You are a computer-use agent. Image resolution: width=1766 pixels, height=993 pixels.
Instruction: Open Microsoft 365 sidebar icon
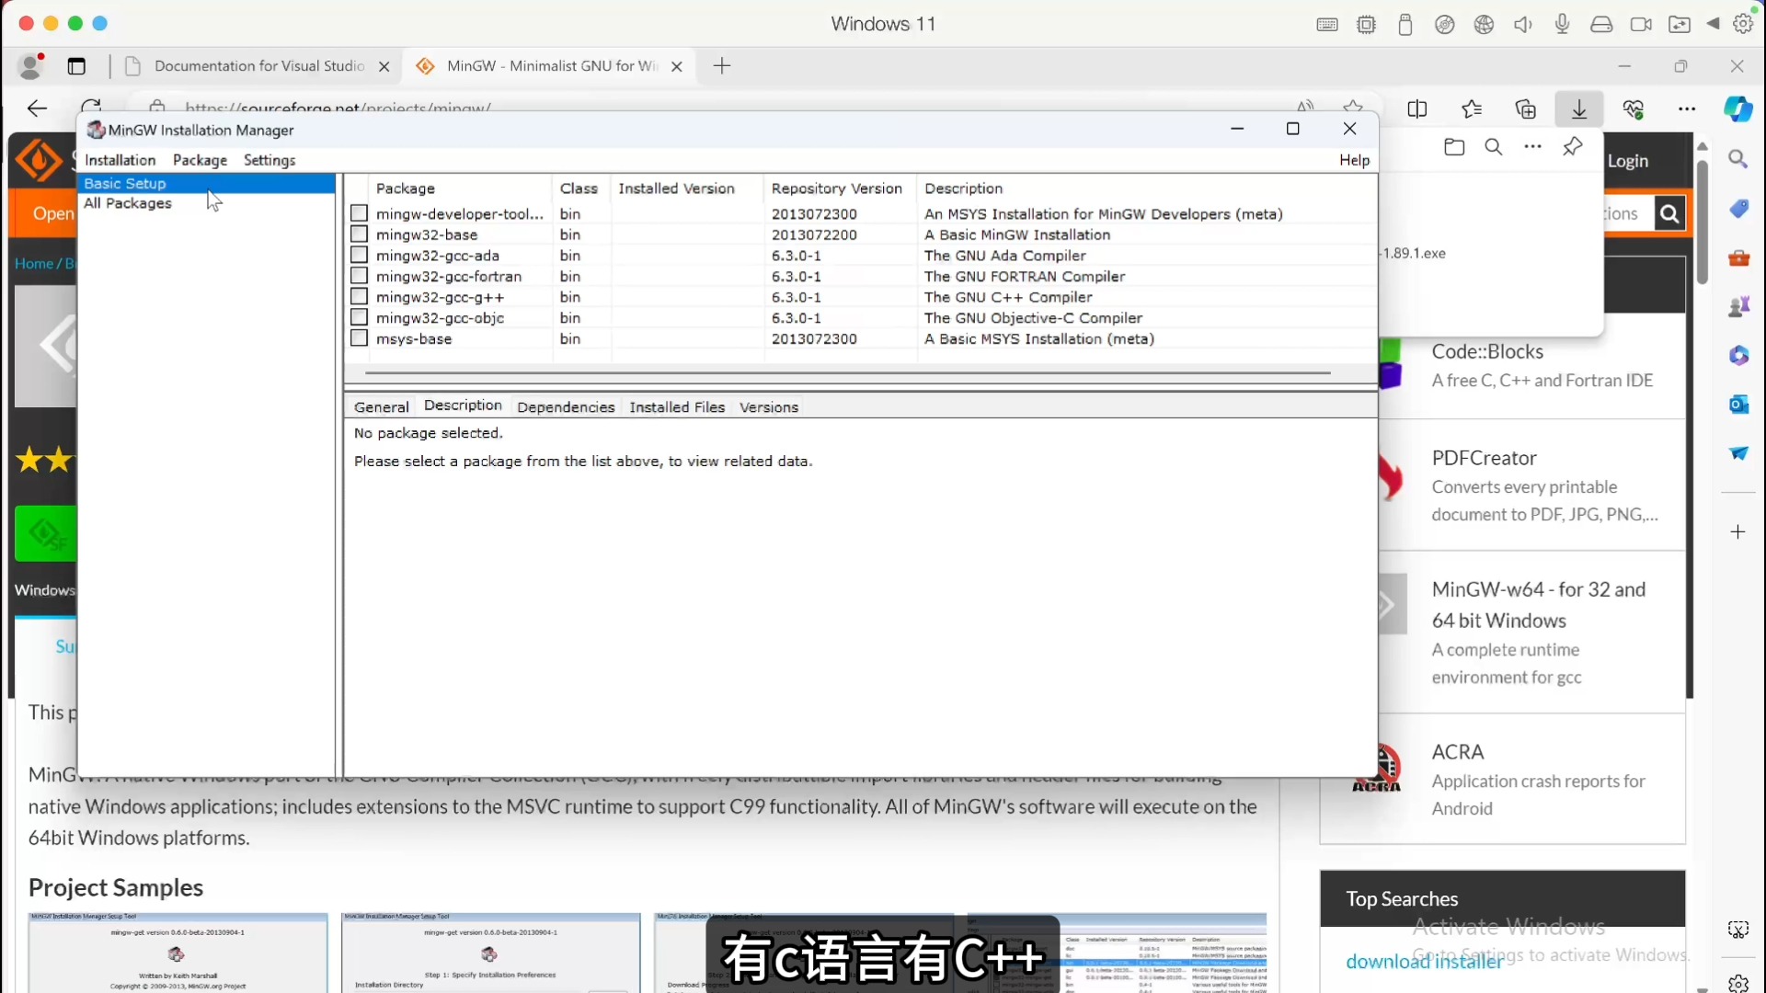click(1739, 356)
